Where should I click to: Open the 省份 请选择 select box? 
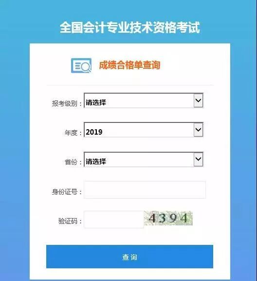click(x=144, y=160)
